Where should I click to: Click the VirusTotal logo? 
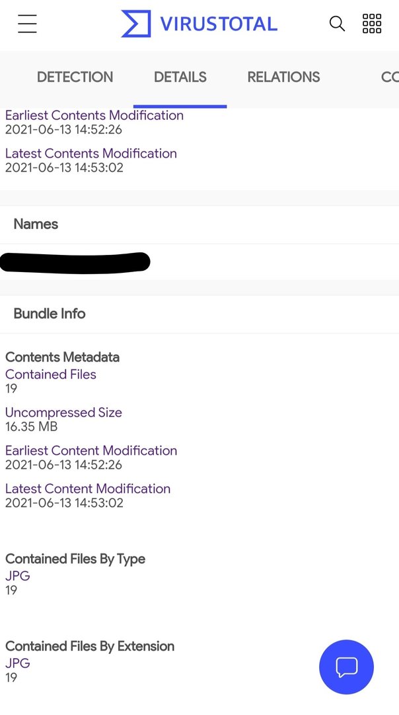tap(199, 24)
